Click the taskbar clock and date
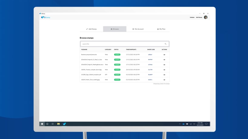Image resolution: width=248 pixels, height=139 pixels. tap(200, 124)
